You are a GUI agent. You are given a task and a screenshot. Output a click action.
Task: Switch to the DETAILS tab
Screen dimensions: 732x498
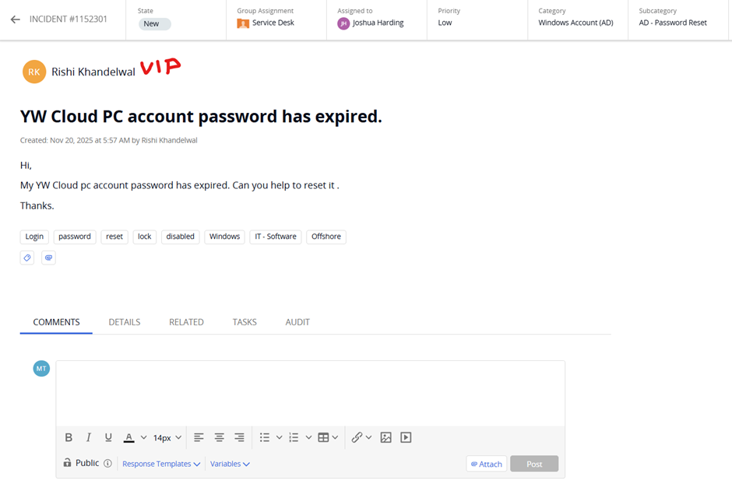tap(124, 322)
